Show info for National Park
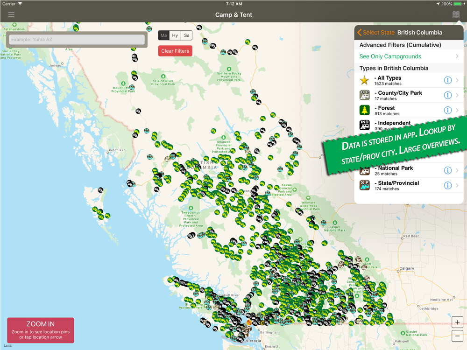Screen dimensions: 467x350 448,170
